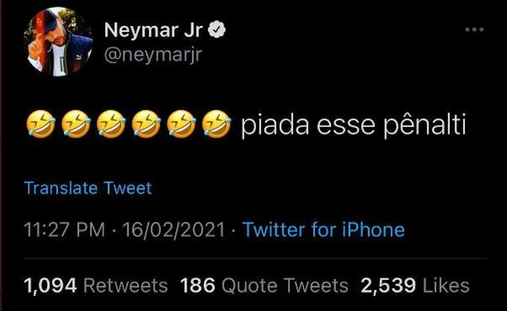507x311 pixels.
Task: Show the 2,539 Likes list
Action: point(415,286)
